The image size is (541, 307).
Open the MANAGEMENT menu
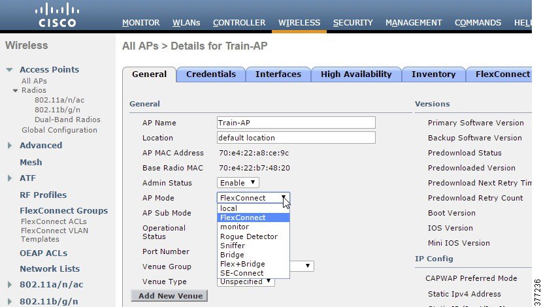(414, 23)
